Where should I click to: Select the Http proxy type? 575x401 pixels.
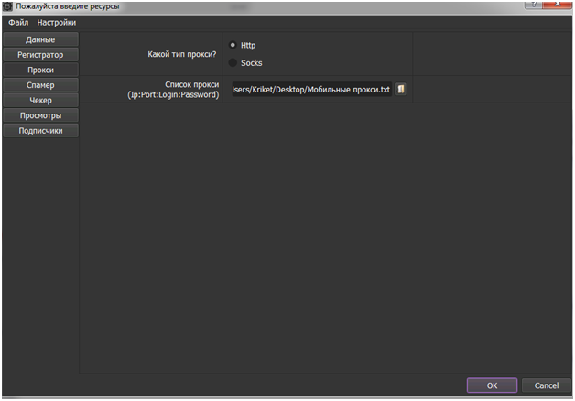[x=233, y=45]
